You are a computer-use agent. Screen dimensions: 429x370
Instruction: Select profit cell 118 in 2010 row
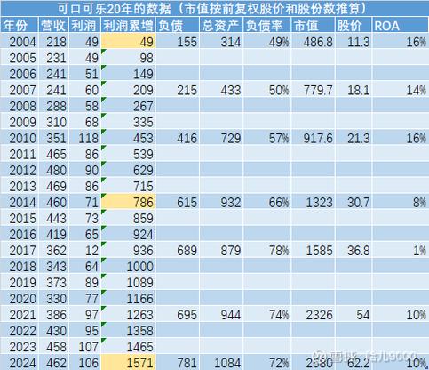85,137
